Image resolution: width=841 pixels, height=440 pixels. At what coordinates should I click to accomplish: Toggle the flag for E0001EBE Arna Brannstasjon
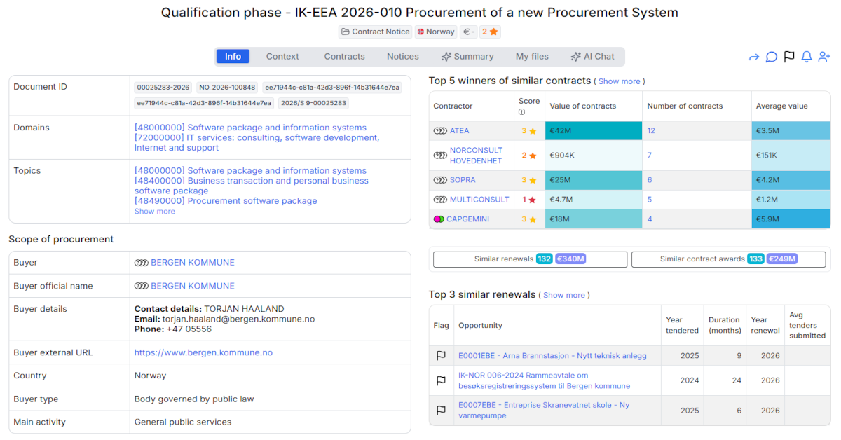[x=441, y=355]
